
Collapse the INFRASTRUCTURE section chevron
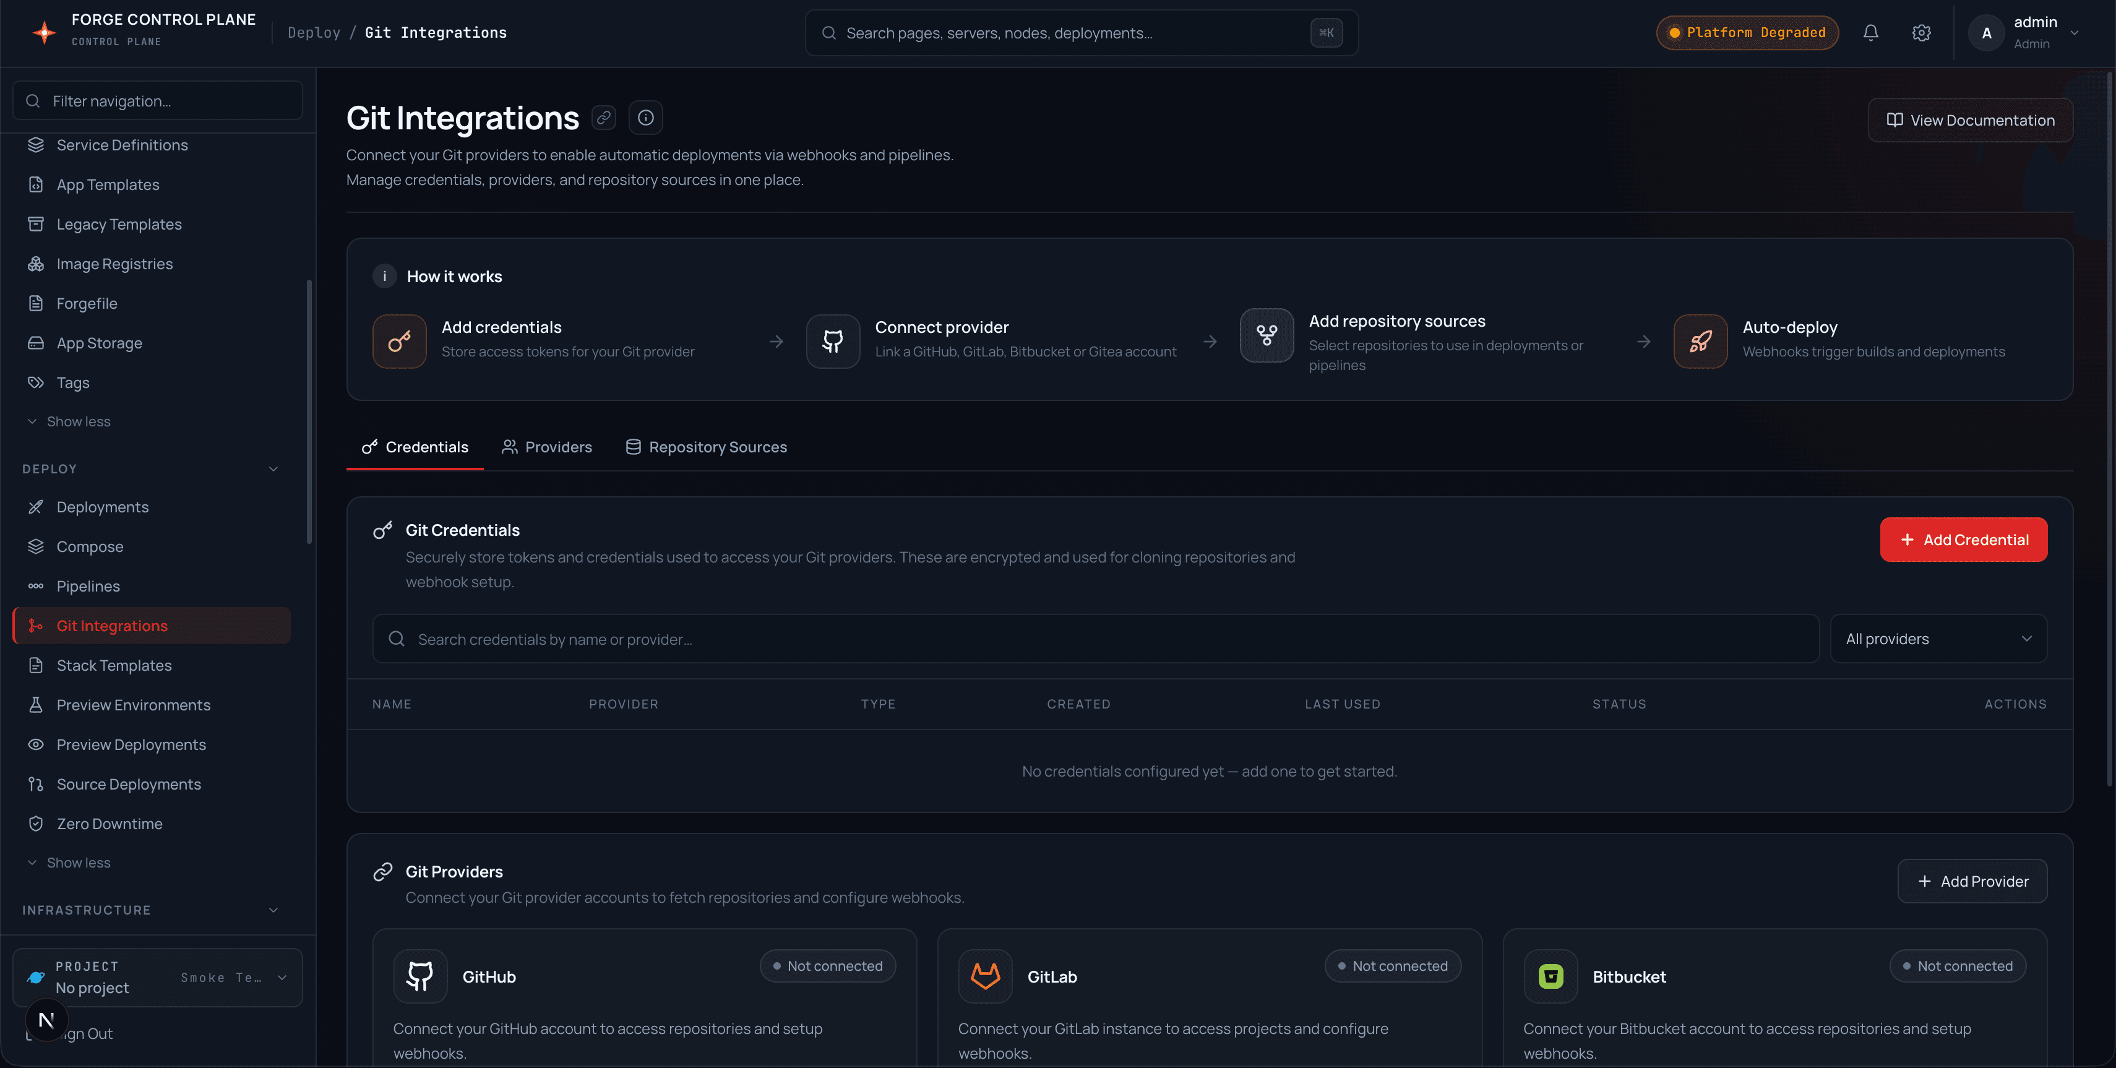(x=273, y=910)
